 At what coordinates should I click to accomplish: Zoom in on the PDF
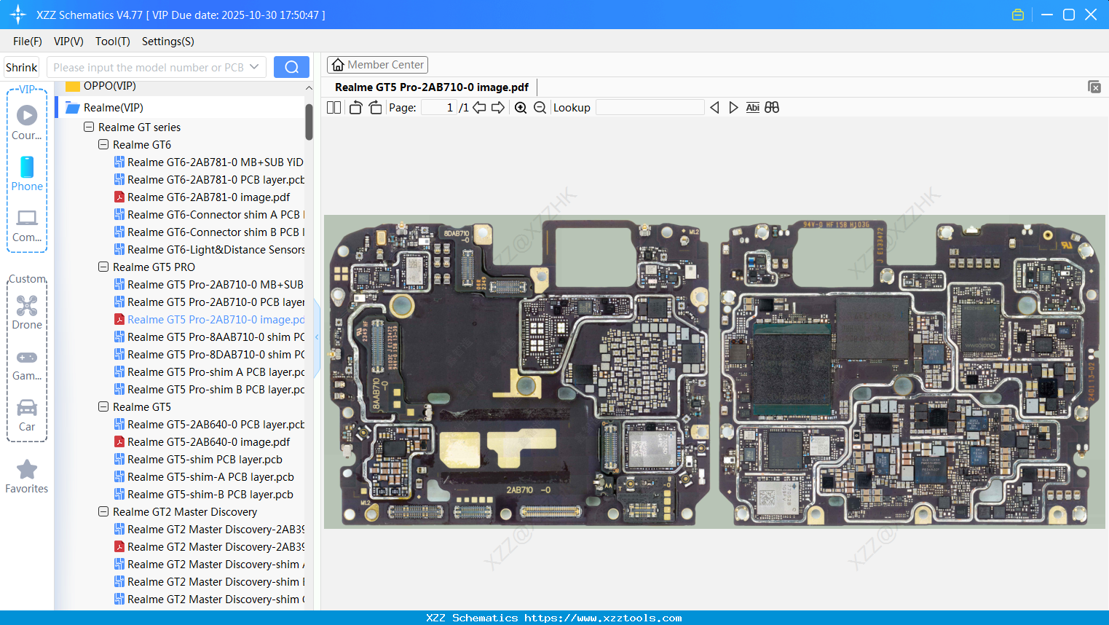521,108
